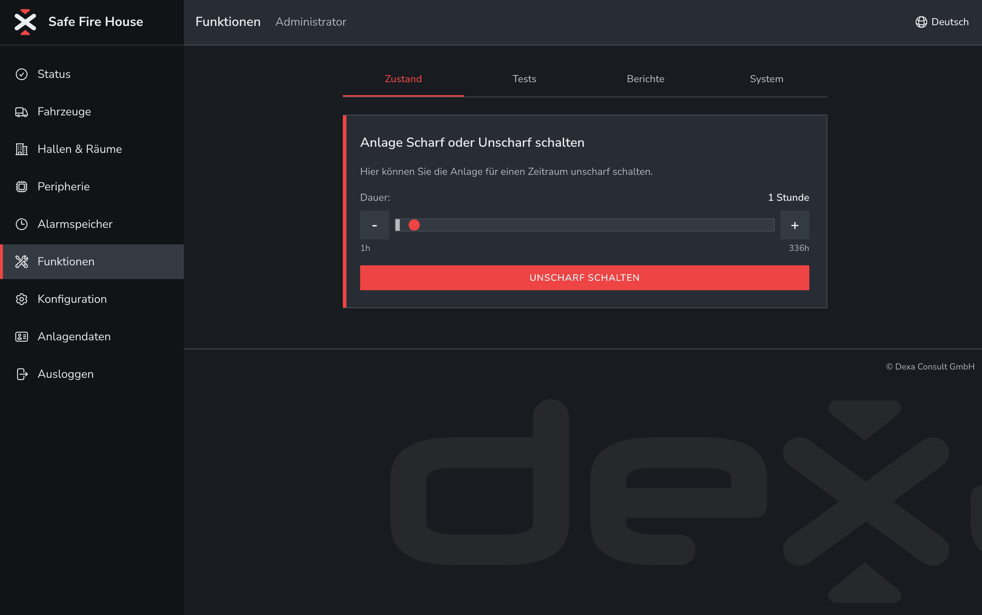Open the System tab
This screenshot has height=615, width=982.
(766, 79)
